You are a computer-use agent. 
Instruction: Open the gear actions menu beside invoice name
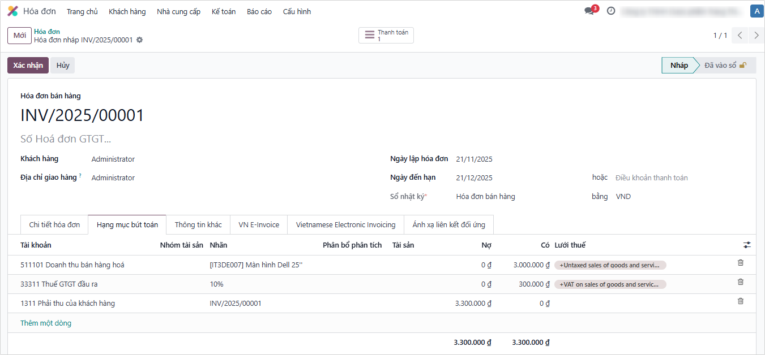(140, 40)
